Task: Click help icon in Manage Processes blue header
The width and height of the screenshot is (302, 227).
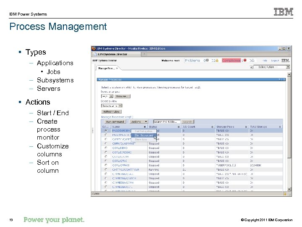Action: click(279, 79)
